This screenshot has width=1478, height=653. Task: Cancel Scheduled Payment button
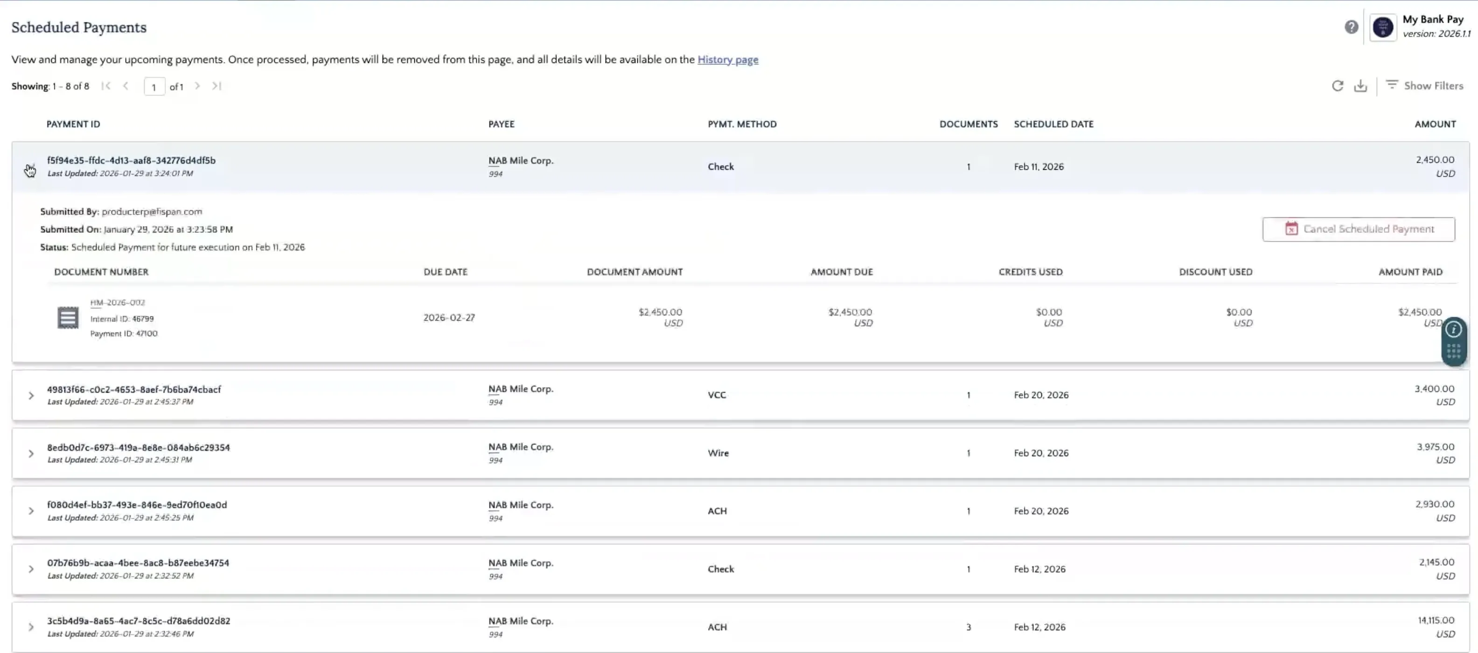pos(1358,229)
